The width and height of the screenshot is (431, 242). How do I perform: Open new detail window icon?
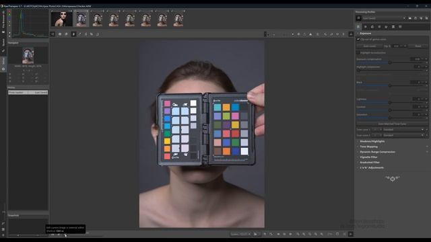[337, 234]
